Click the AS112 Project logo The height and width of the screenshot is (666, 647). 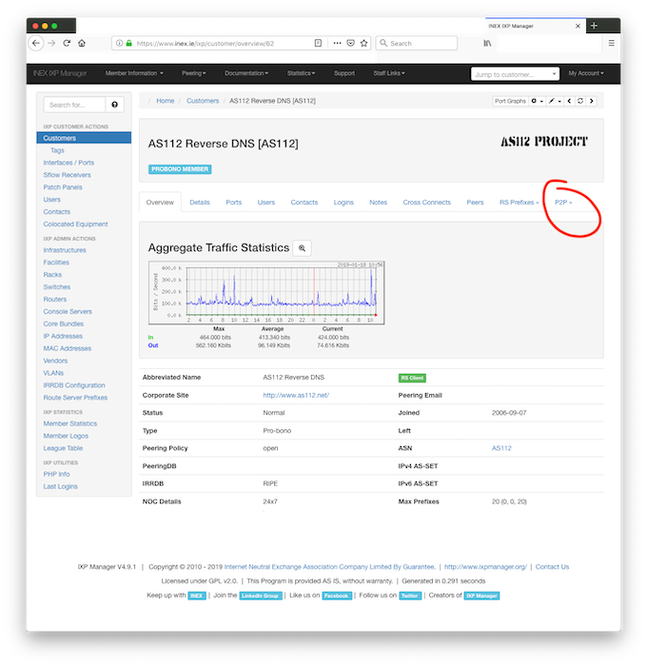tap(544, 142)
